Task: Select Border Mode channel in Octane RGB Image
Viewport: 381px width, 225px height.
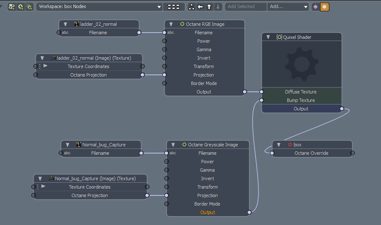Action: coord(204,83)
